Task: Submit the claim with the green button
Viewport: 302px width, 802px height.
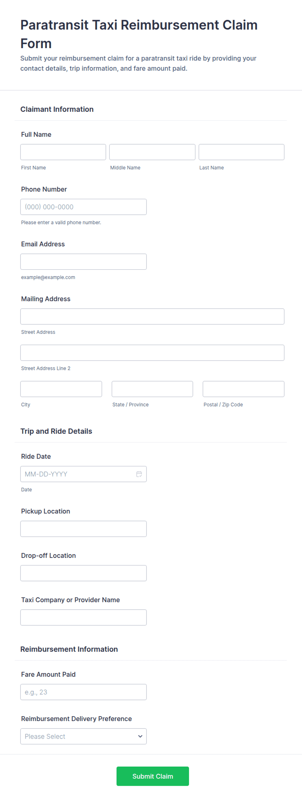Action: 153,776
